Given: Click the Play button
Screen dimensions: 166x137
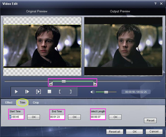Looking at the screenshot, I should pyautogui.click(x=16, y=92).
